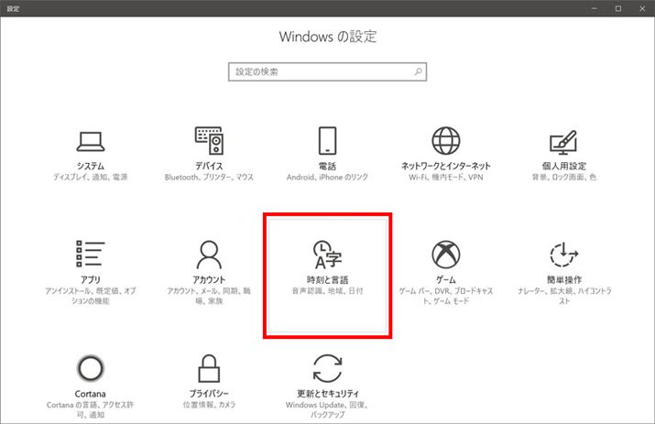Click the 簡単操作 label text
Image resolution: width=655 pixels, height=424 pixels.
tap(564, 279)
